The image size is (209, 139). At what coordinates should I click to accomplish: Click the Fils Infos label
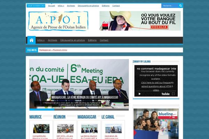(32, 50)
